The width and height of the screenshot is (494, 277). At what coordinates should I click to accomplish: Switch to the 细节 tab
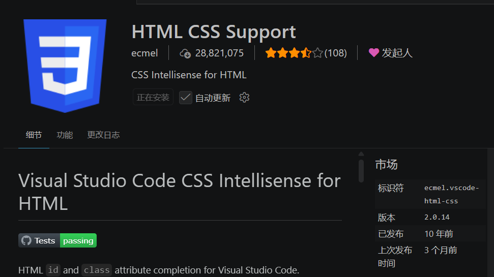(34, 135)
